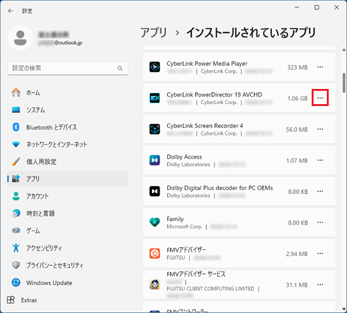
Task: Click the FMVアドバイザー app icon
Action: (x=155, y=254)
